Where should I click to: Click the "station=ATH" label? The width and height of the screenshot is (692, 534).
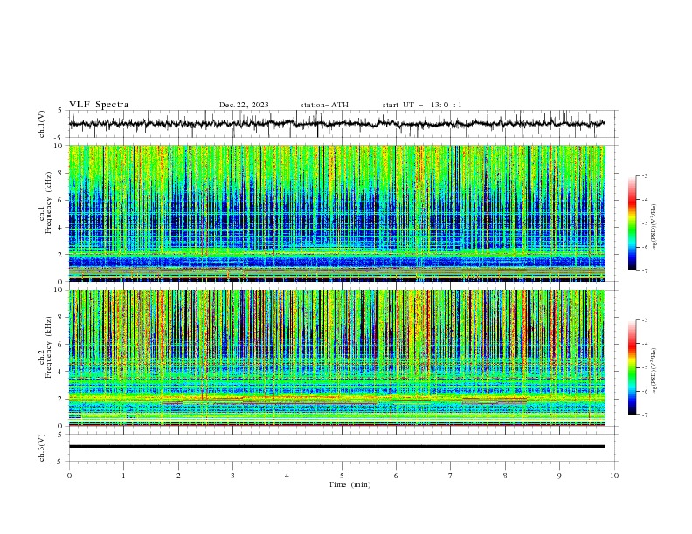[x=324, y=105]
